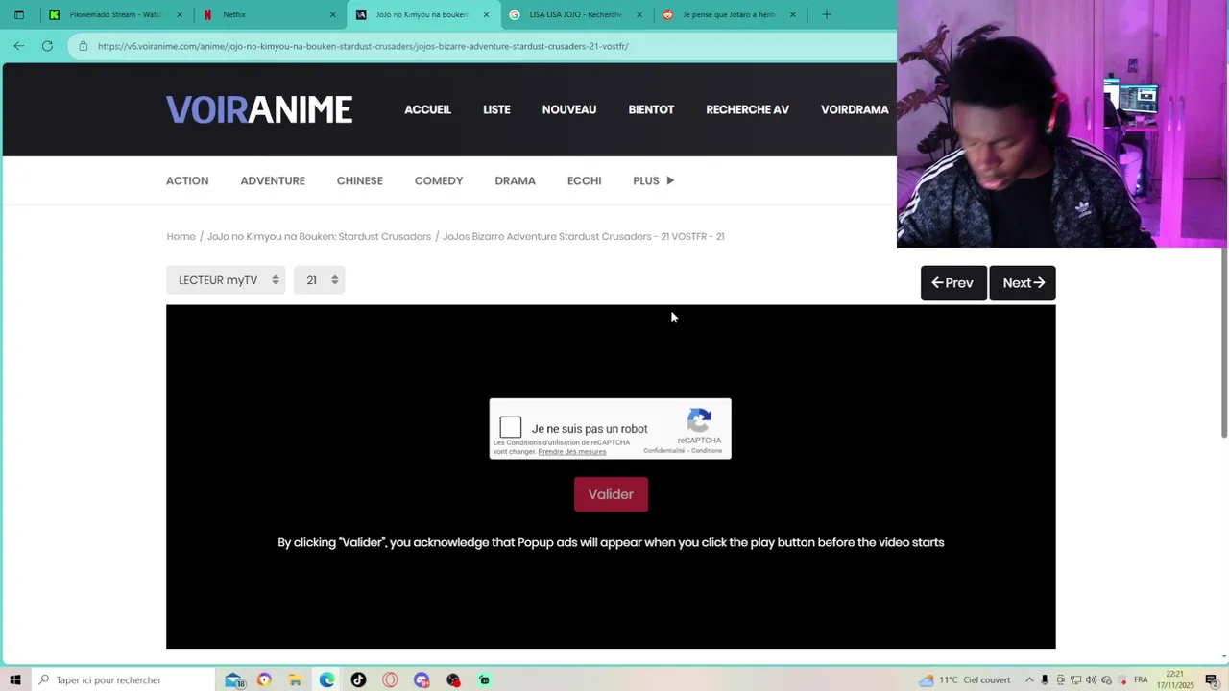The width and height of the screenshot is (1229, 691).
Task: Close the Netflix tab
Action: (x=332, y=14)
